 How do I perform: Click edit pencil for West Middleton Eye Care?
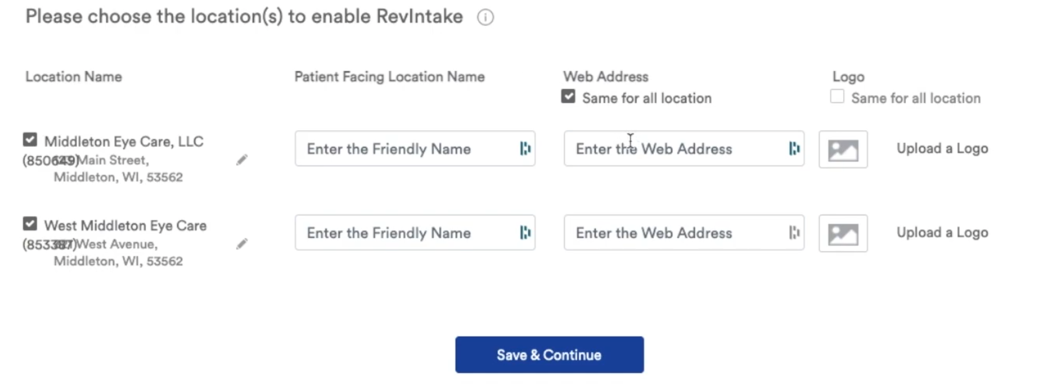pyautogui.click(x=242, y=244)
